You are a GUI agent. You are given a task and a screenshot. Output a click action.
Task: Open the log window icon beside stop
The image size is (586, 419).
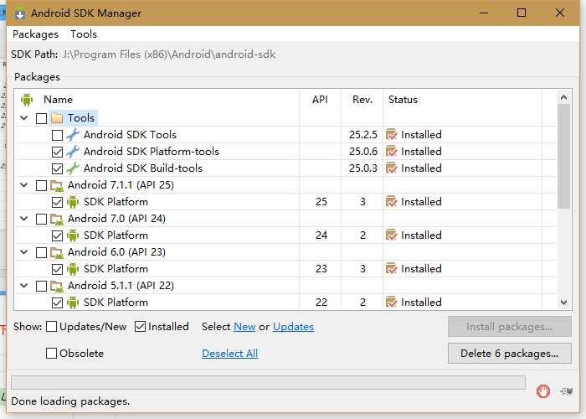click(567, 391)
